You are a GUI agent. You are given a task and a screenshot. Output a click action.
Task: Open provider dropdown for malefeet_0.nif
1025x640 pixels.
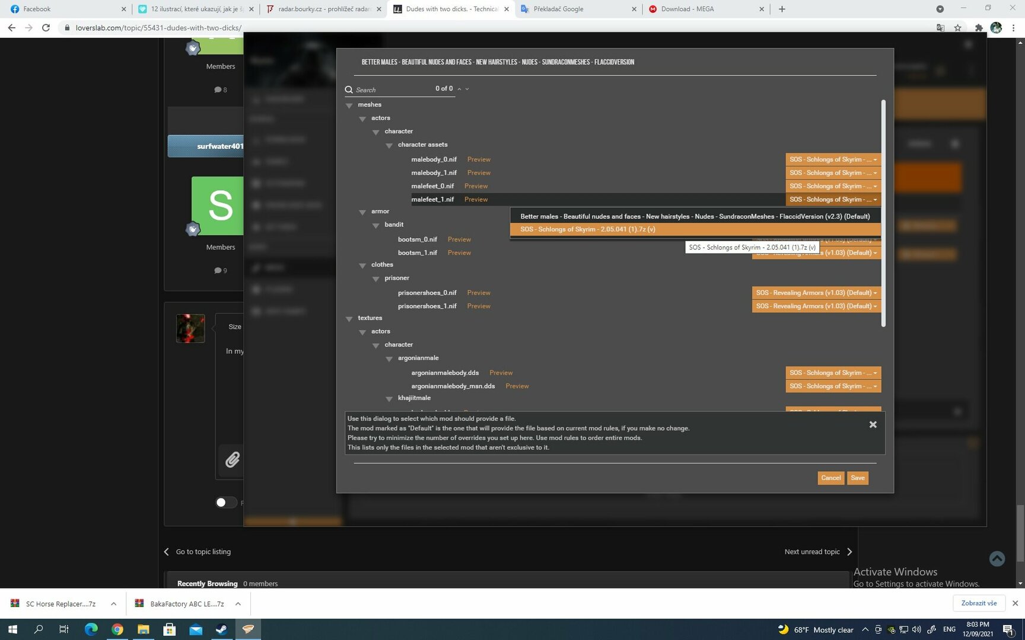coord(833,186)
